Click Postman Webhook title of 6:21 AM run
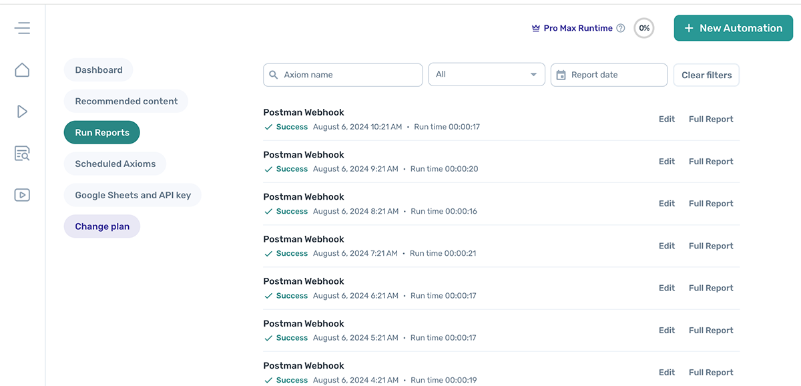The image size is (801, 386). (304, 281)
